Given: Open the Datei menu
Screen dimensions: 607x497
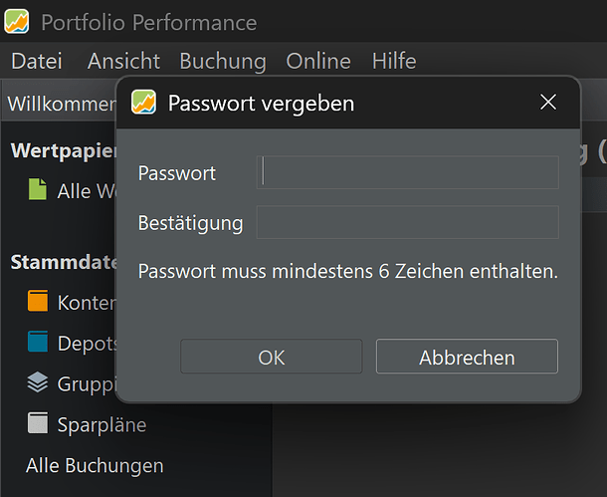Looking at the screenshot, I should 35,62.
